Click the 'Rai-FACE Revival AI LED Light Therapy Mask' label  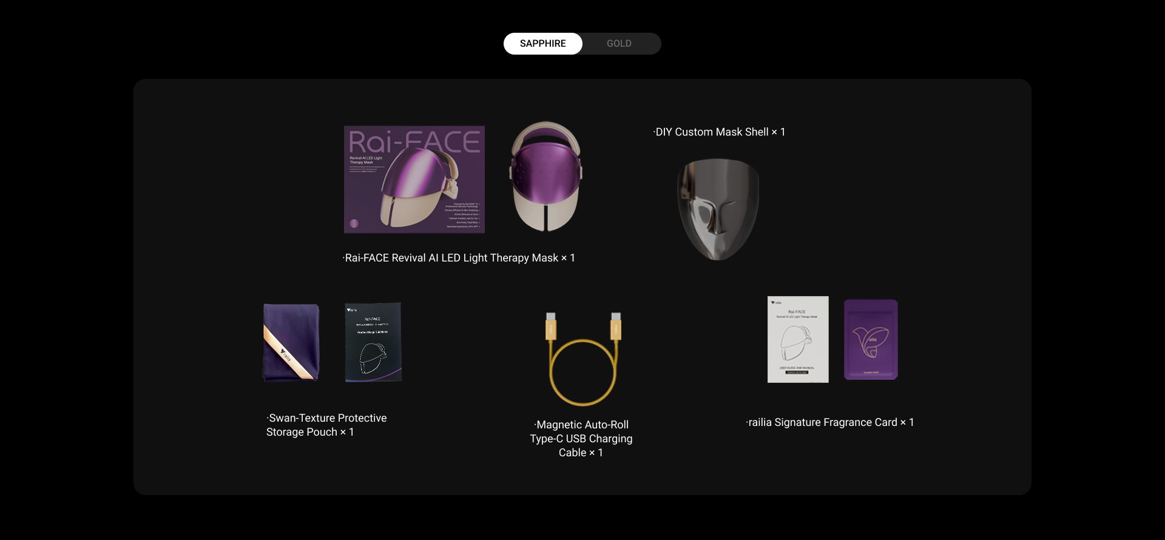tap(459, 258)
